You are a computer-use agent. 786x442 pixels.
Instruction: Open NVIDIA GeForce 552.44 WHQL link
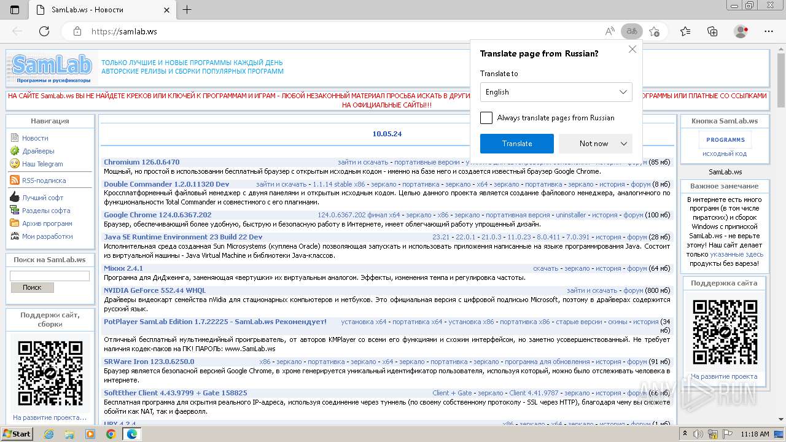point(155,290)
